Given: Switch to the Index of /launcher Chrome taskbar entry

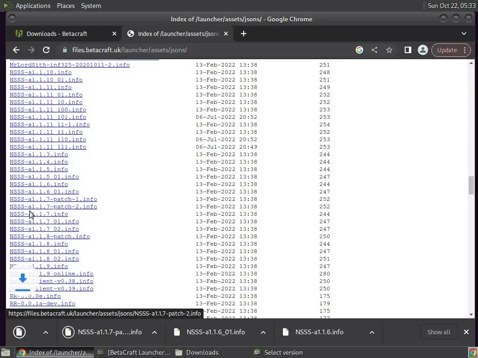Looking at the screenshot, I should tap(55, 352).
